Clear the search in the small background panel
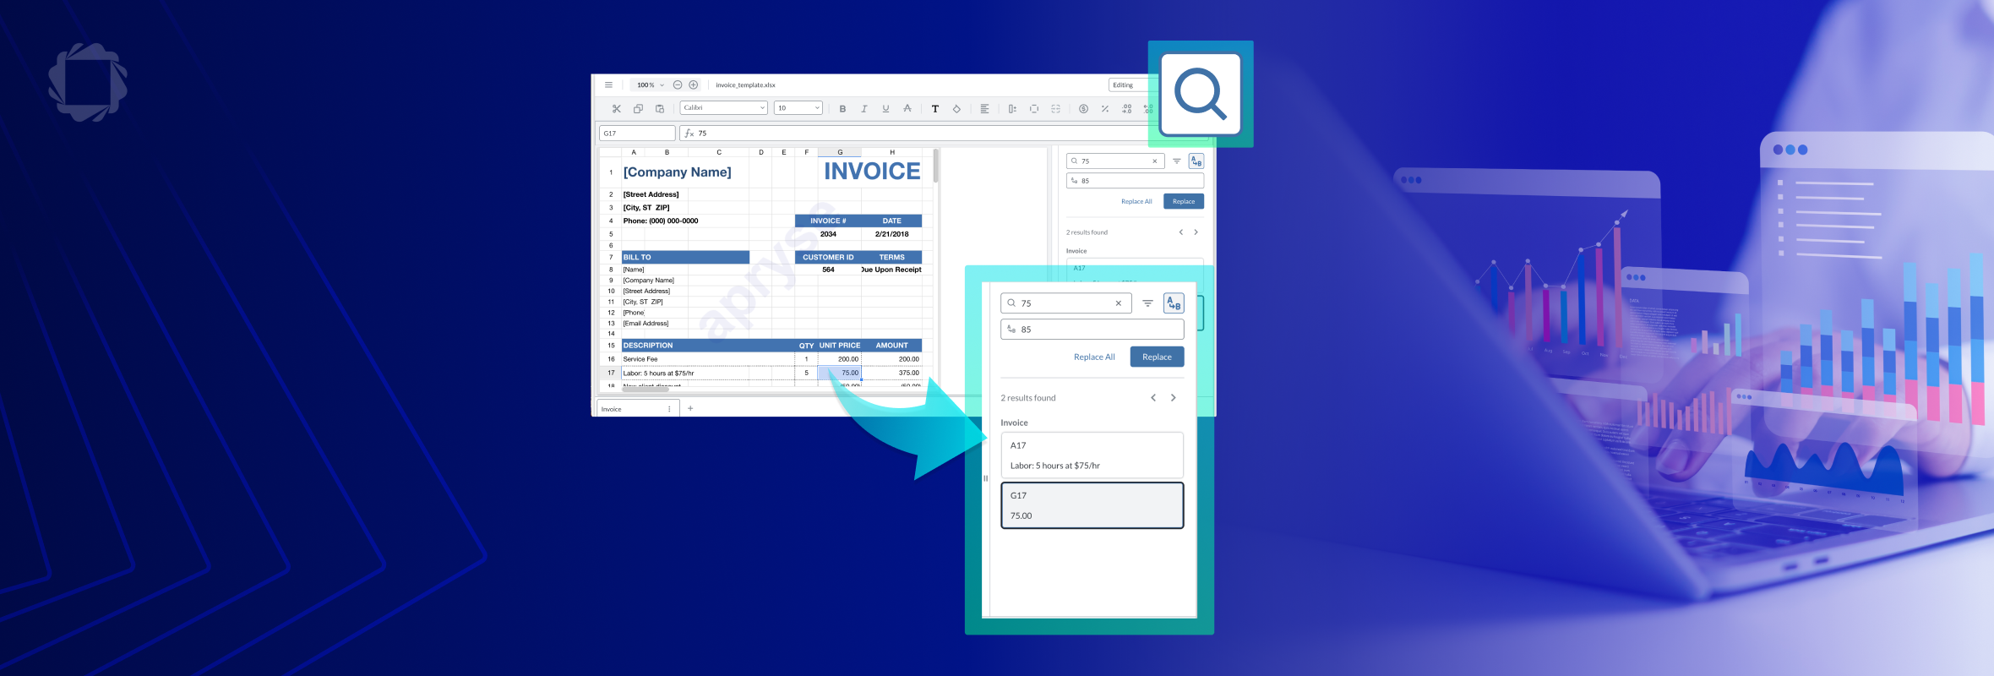This screenshot has height=676, width=1994. tap(1155, 161)
